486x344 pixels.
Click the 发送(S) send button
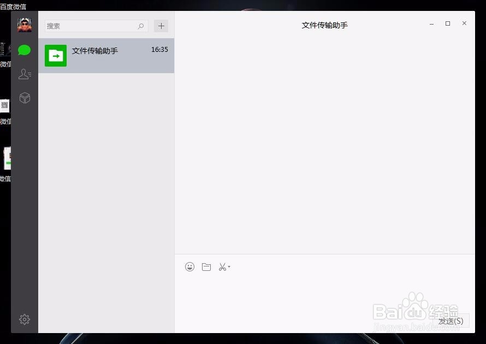click(x=449, y=321)
